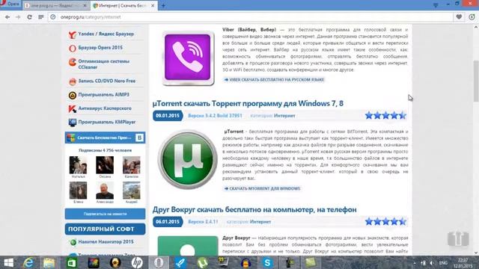This screenshot has width=479, height=269.
Task: Click Viber скачать бесплатно на русском link
Action: tap(274, 80)
